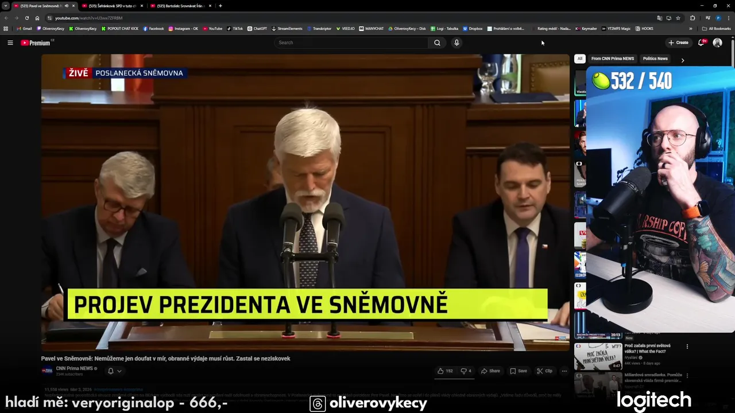The height and width of the screenshot is (413, 735).
Task: Open the HOOKS bookmark
Action: click(x=644, y=28)
